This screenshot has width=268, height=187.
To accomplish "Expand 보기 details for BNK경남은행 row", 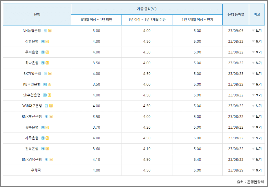I will (x=257, y=159).
